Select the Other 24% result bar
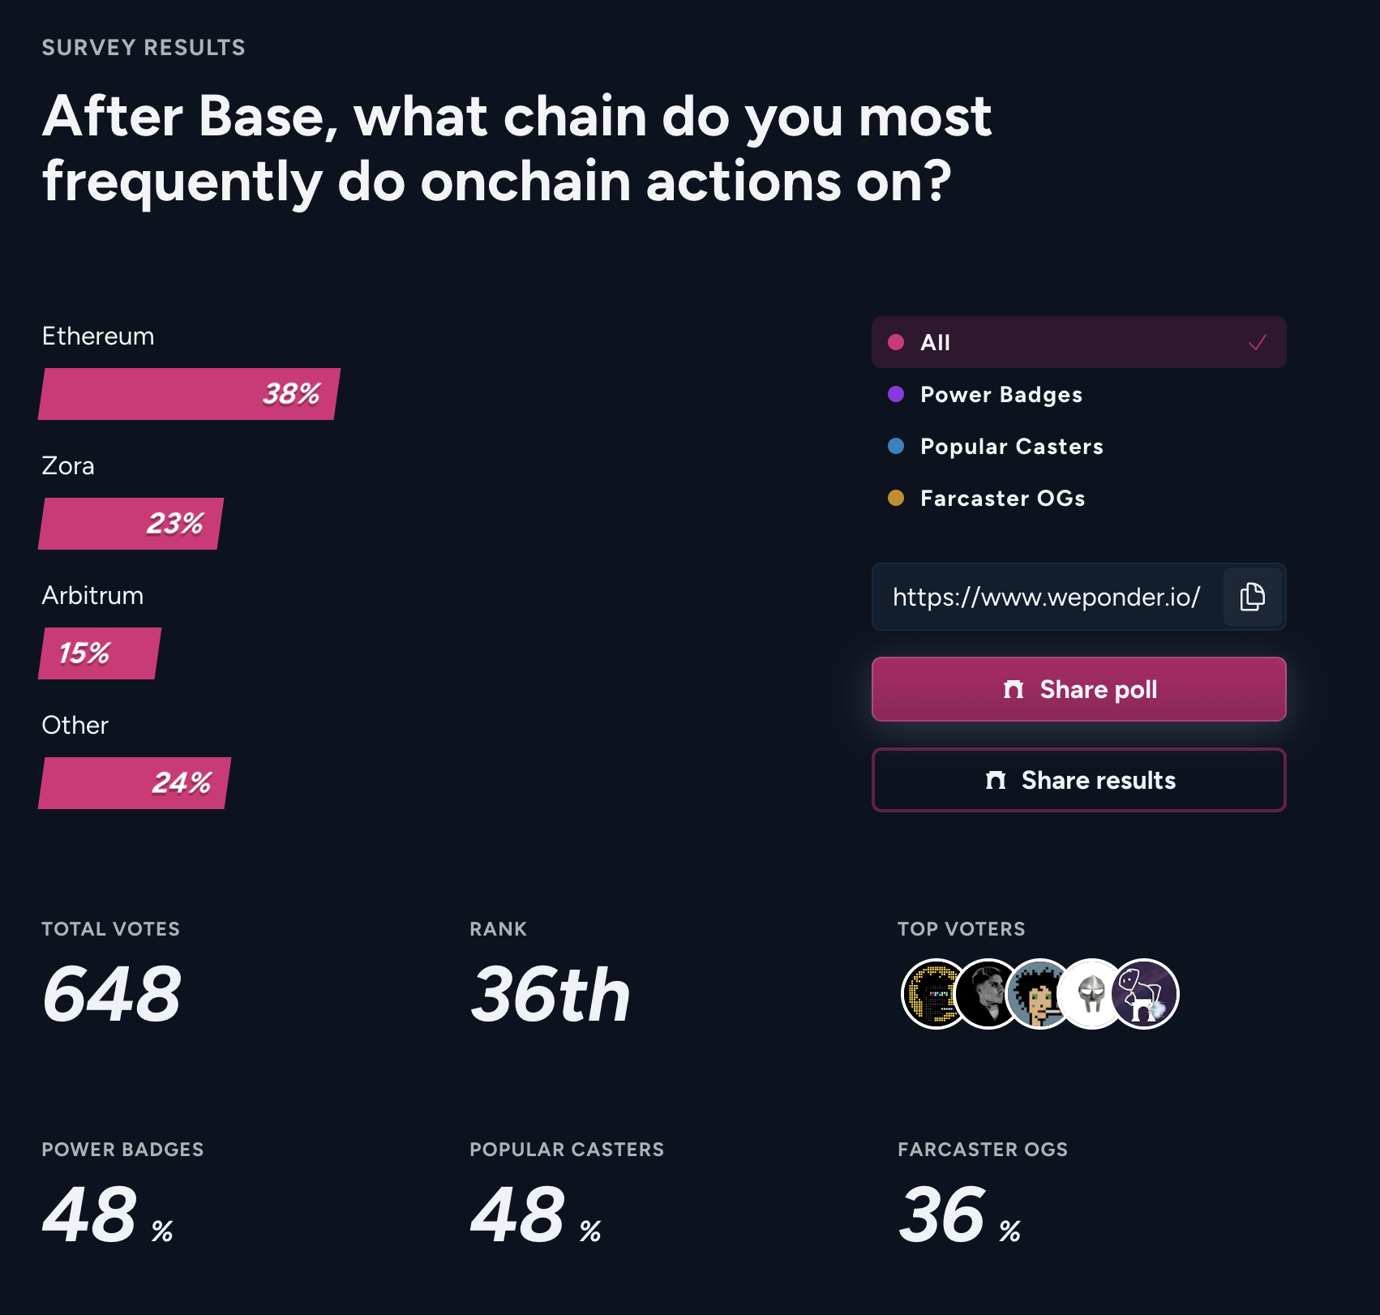 (135, 783)
